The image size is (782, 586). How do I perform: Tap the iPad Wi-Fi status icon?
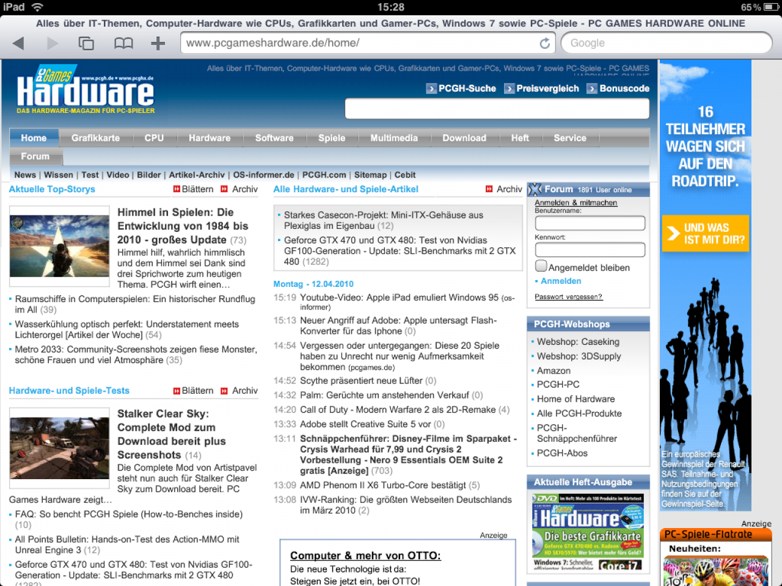[x=37, y=7]
